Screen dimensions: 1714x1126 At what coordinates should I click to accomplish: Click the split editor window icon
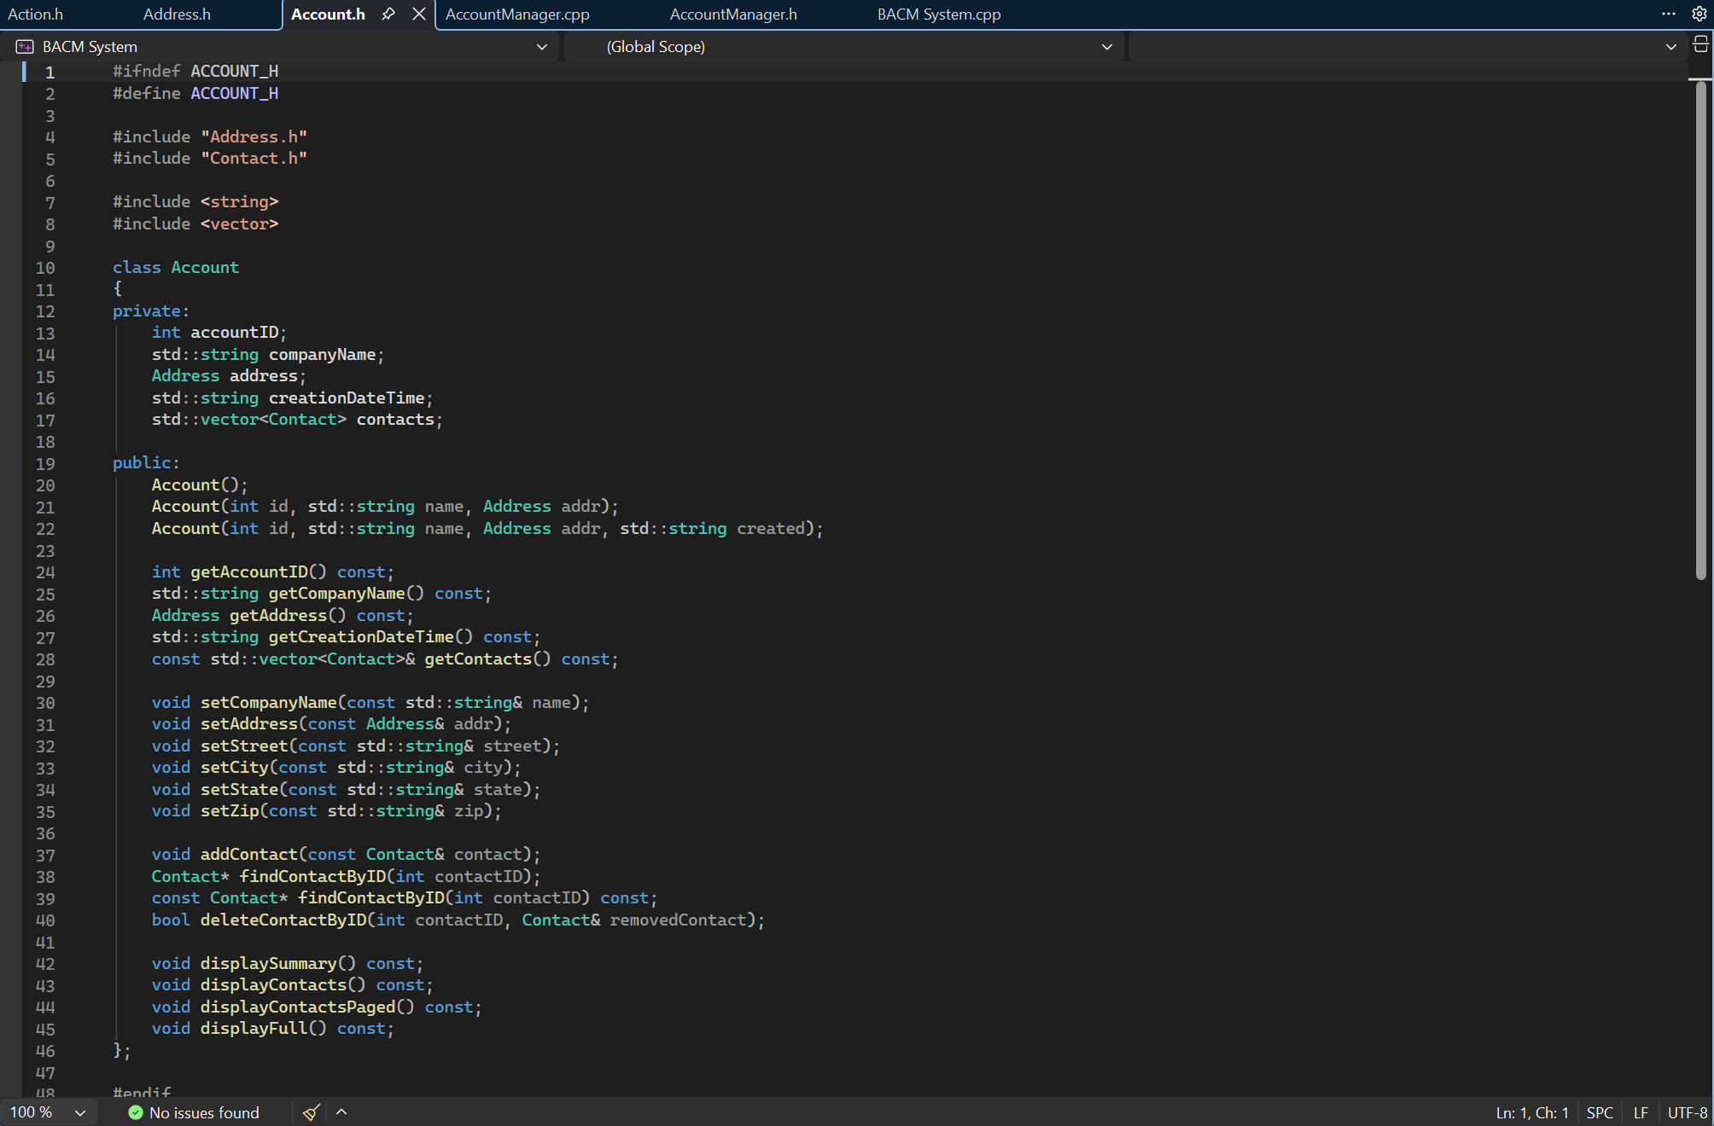[x=1700, y=45]
